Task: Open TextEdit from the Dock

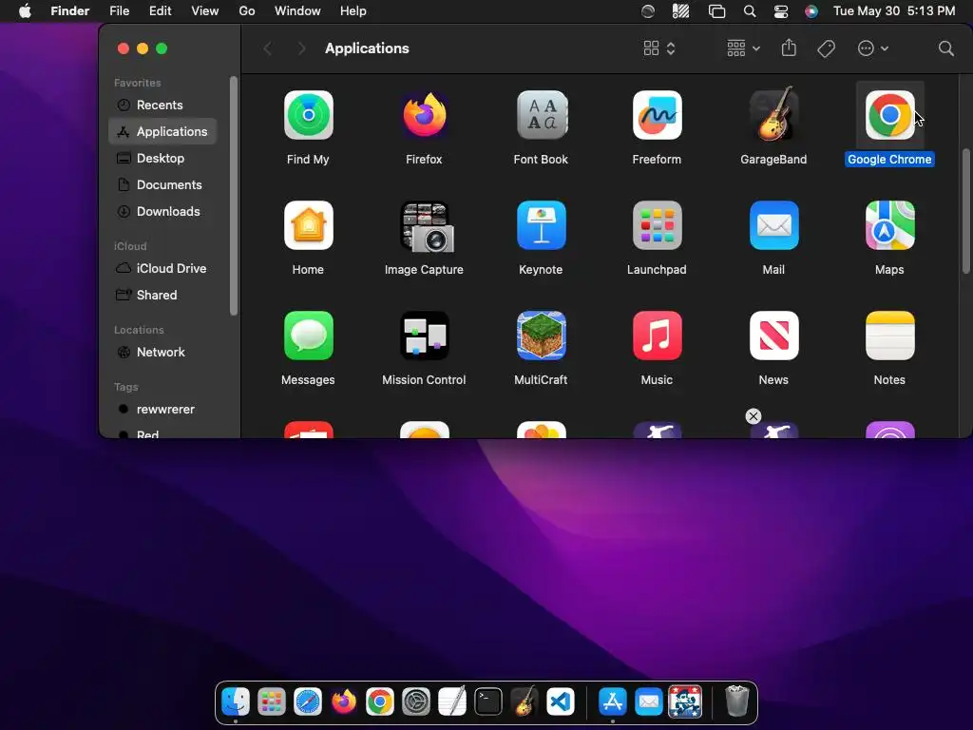Action: [x=452, y=702]
